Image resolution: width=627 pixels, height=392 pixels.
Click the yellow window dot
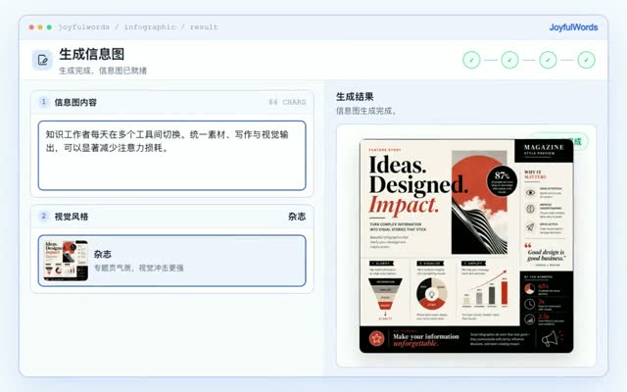pyautogui.click(x=40, y=27)
